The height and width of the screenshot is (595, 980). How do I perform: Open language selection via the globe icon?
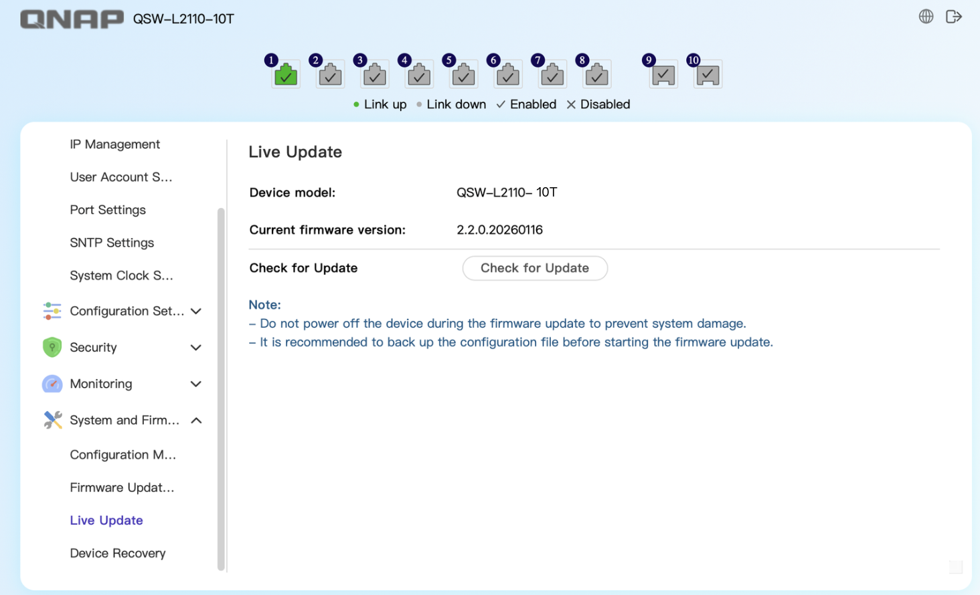926,16
